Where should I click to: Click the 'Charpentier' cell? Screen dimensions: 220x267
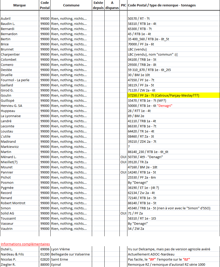tap(19, 54)
